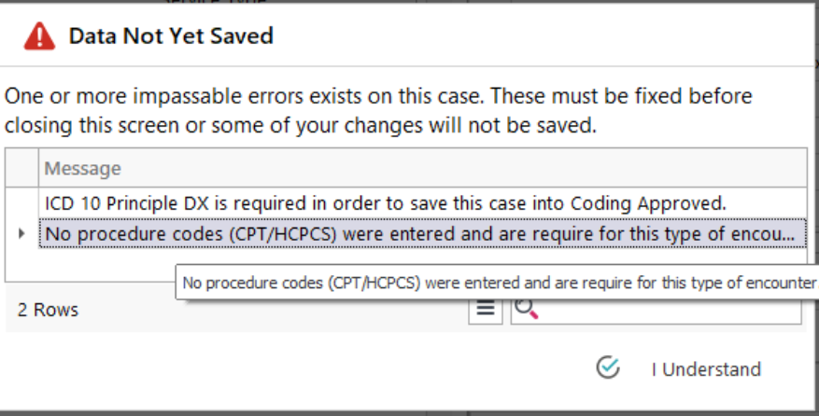
Task: Click the procedure codes tooltip popup
Action: 497,283
